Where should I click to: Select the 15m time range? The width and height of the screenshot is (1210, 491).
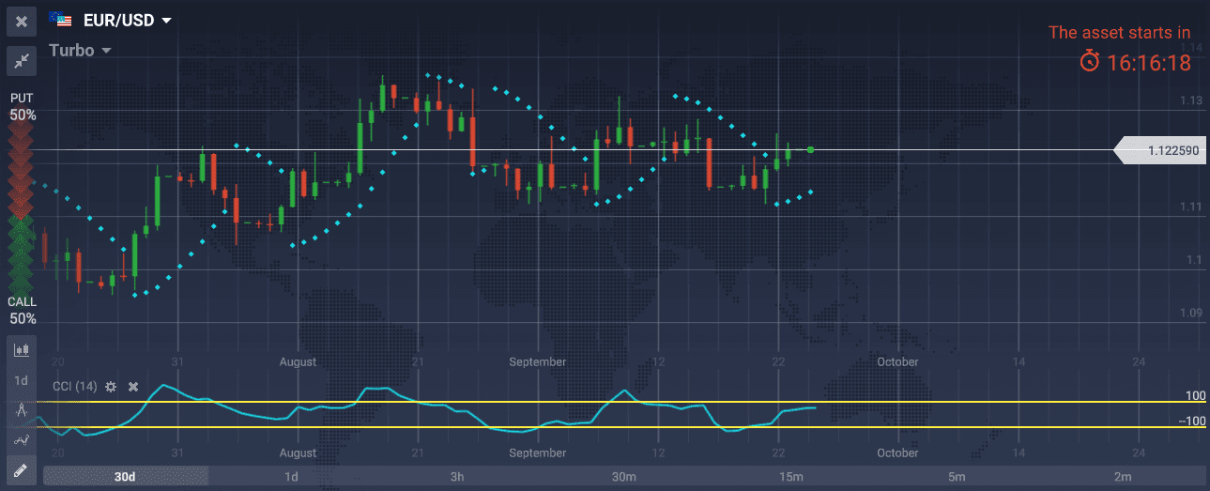click(x=790, y=477)
